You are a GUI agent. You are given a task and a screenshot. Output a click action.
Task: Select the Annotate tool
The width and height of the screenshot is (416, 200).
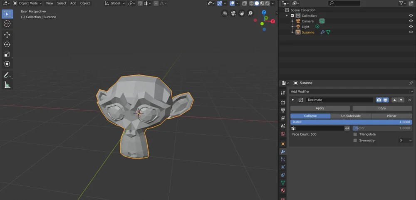(7, 75)
